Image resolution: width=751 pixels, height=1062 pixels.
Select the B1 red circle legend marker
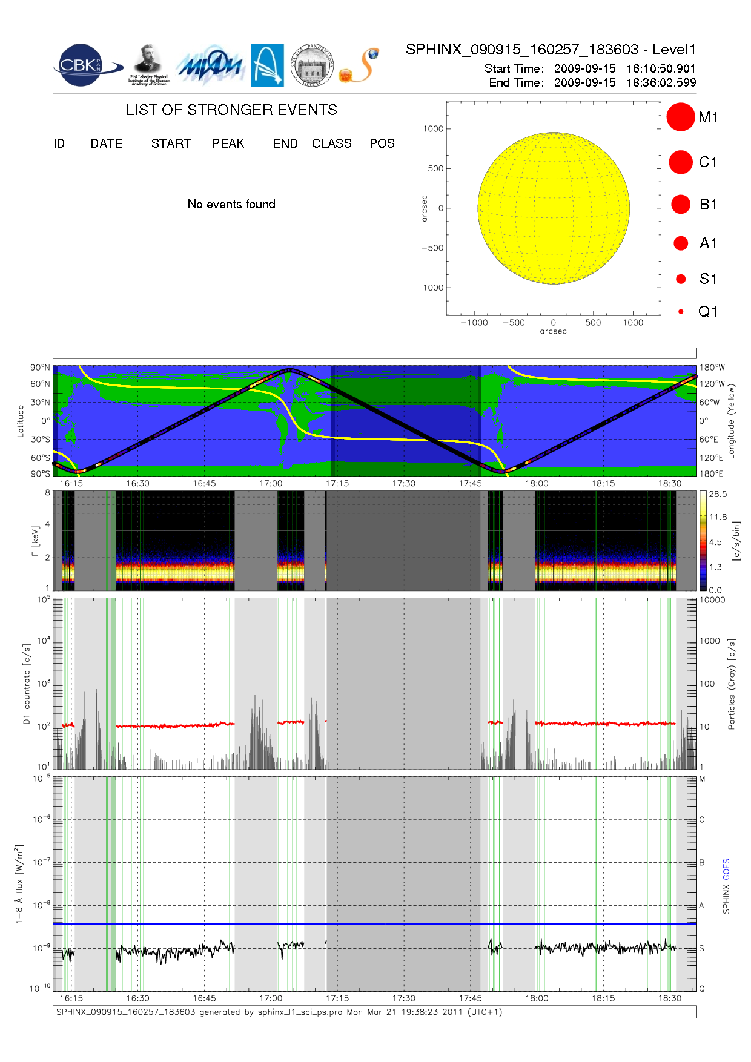point(681,205)
